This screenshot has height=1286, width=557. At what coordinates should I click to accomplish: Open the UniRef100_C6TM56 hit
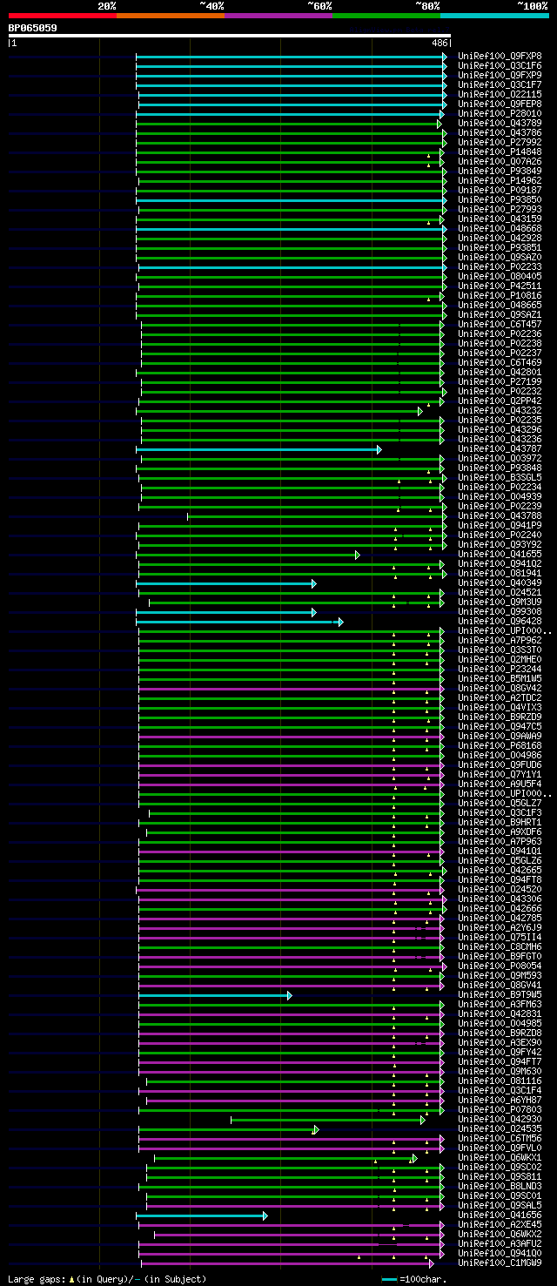(500, 1138)
